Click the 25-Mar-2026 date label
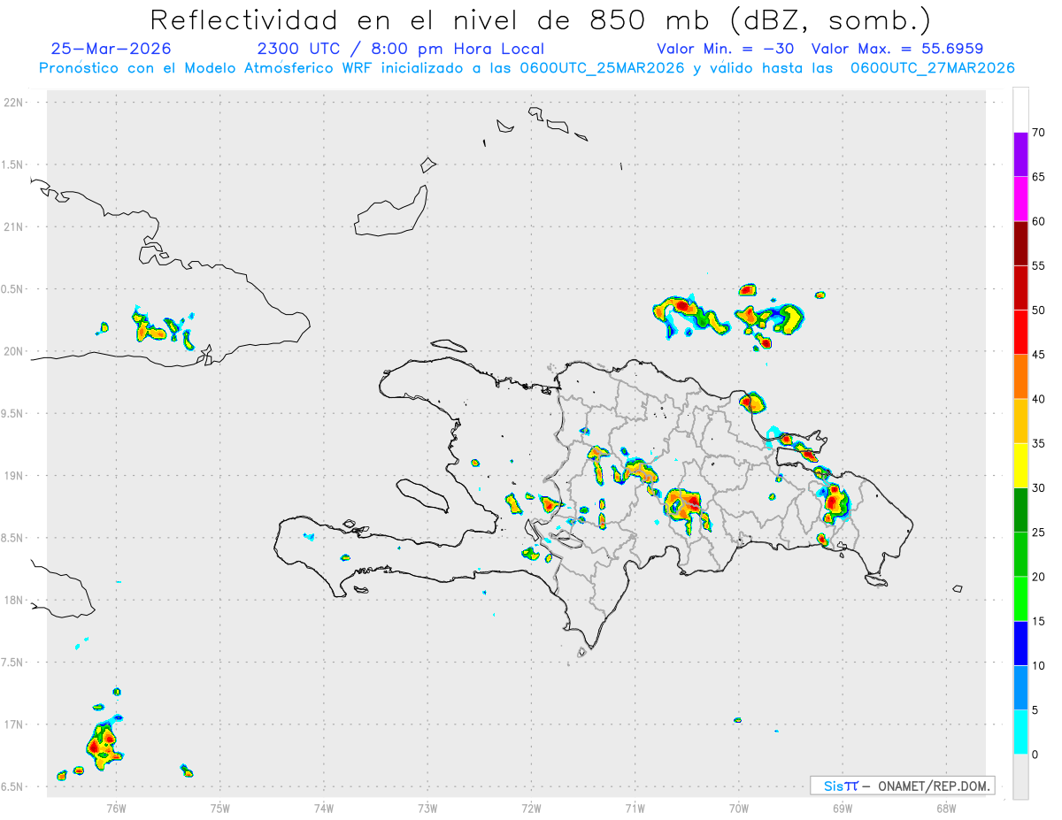Screen dimensions: 1062x820 click(111, 49)
